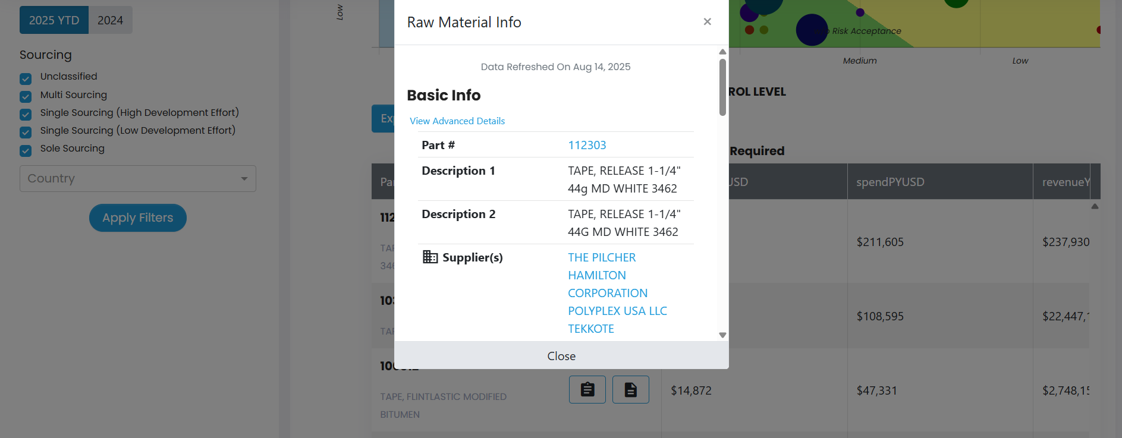Click the dialog scrollbar thumb
Image resolution: width=1122 pixels, height=438 pixels.
coord(722,87)
